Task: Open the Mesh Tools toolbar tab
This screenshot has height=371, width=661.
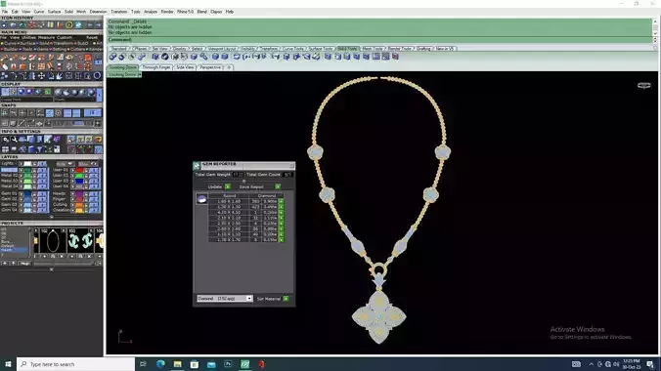Action: tap(373, 49)
